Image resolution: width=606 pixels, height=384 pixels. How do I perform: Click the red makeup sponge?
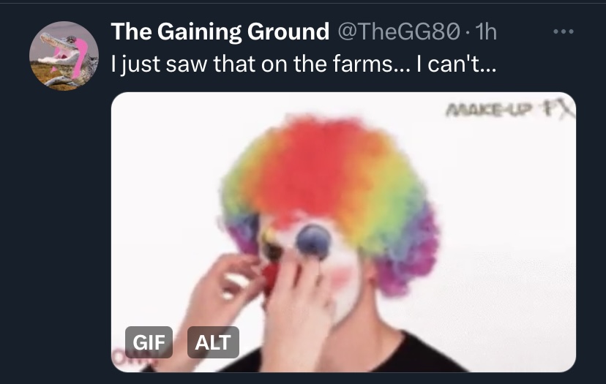pos(271,278)
